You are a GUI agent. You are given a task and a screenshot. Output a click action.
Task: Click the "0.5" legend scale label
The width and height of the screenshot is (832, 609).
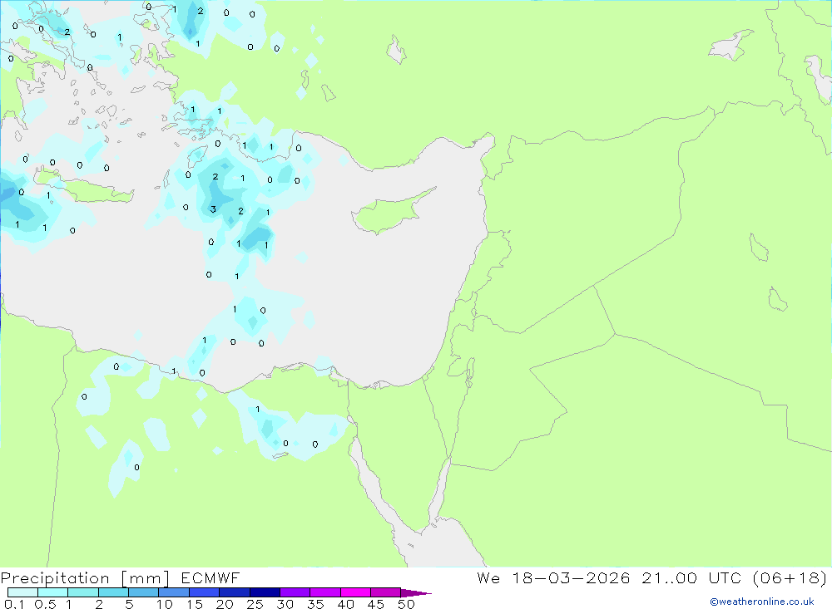45,604
